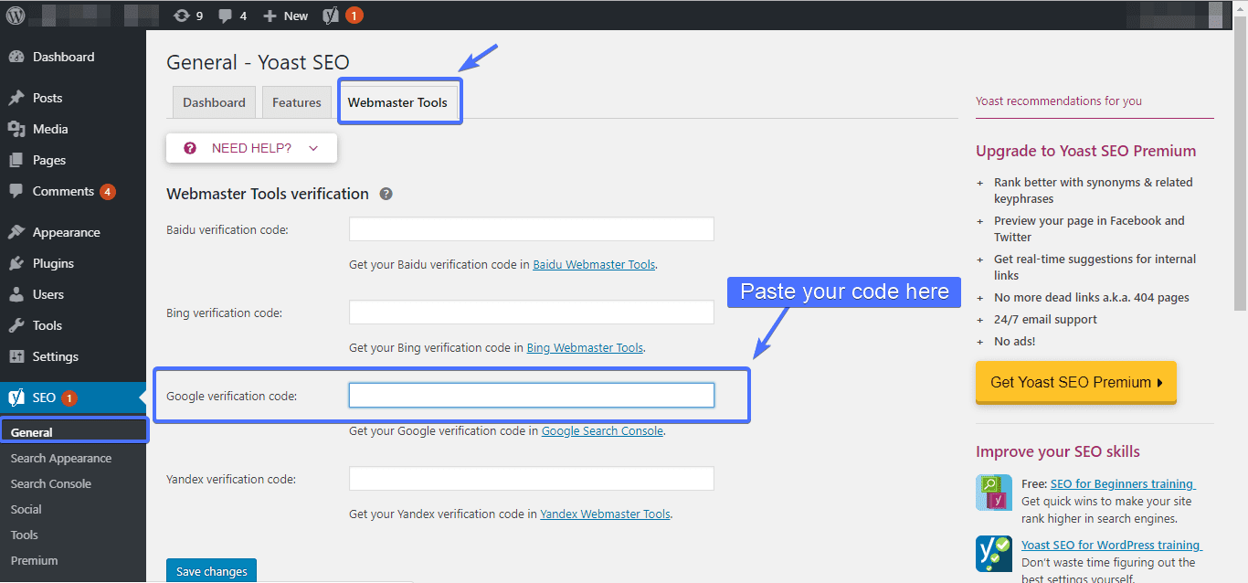Click the Pages icon in sidebar
The width and height of the screenshot is (1248, 583).
[16, 160]
